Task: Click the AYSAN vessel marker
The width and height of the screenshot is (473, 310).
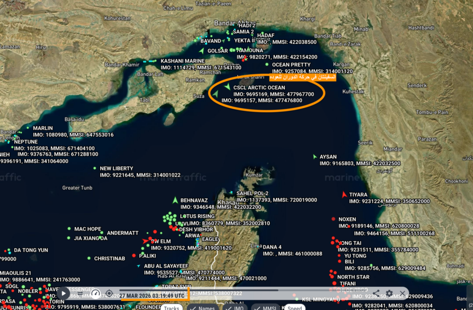Action: 315,157
